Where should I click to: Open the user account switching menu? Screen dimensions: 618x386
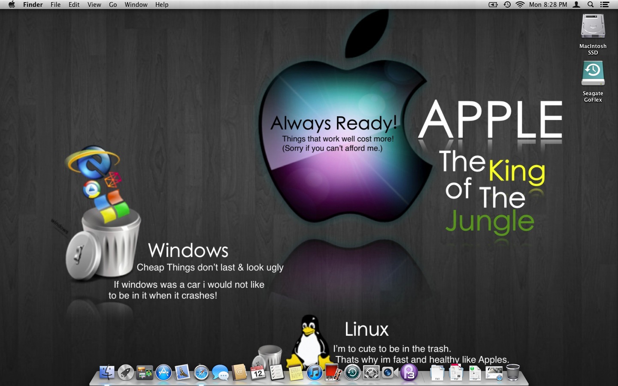(577, 5)
